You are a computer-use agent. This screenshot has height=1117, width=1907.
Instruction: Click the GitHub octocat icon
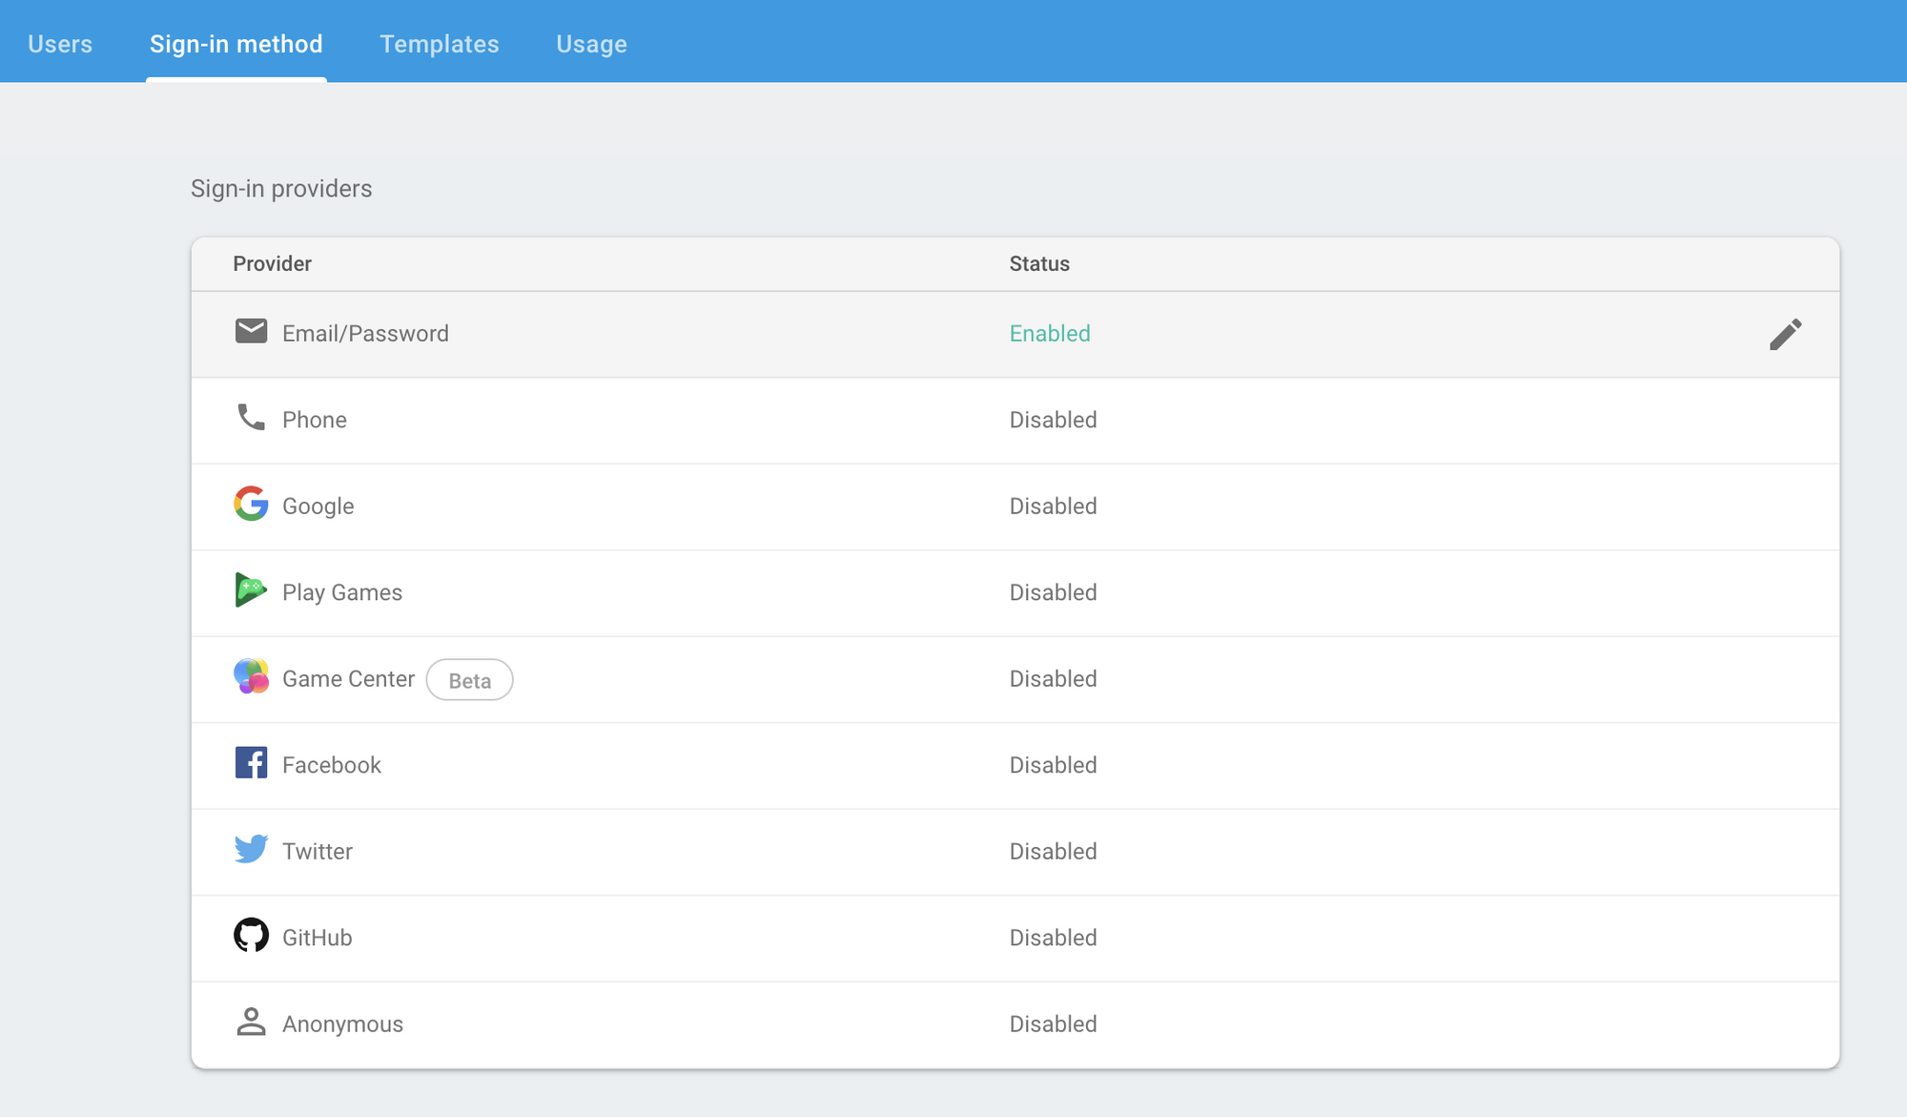coord(251,936)
